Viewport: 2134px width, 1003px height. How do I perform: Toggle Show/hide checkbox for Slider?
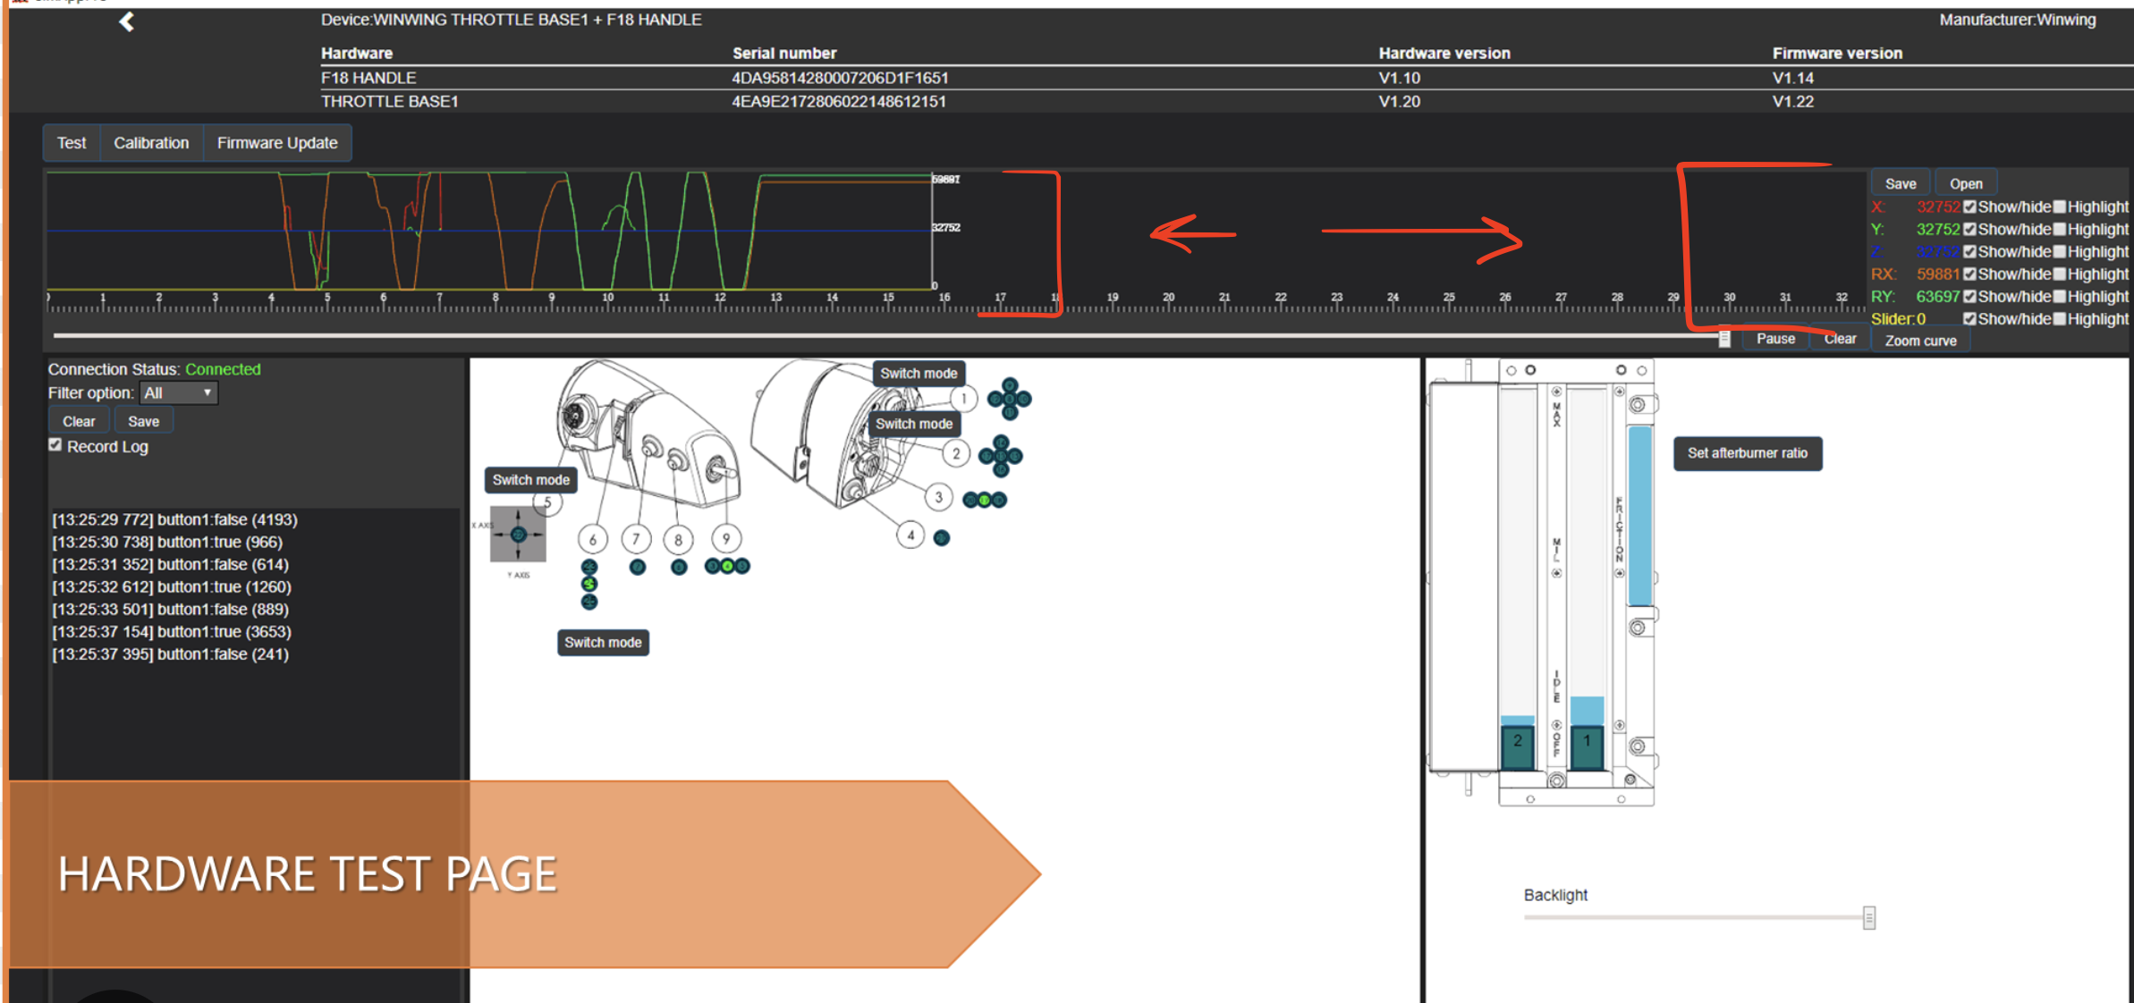point(1969,318)
